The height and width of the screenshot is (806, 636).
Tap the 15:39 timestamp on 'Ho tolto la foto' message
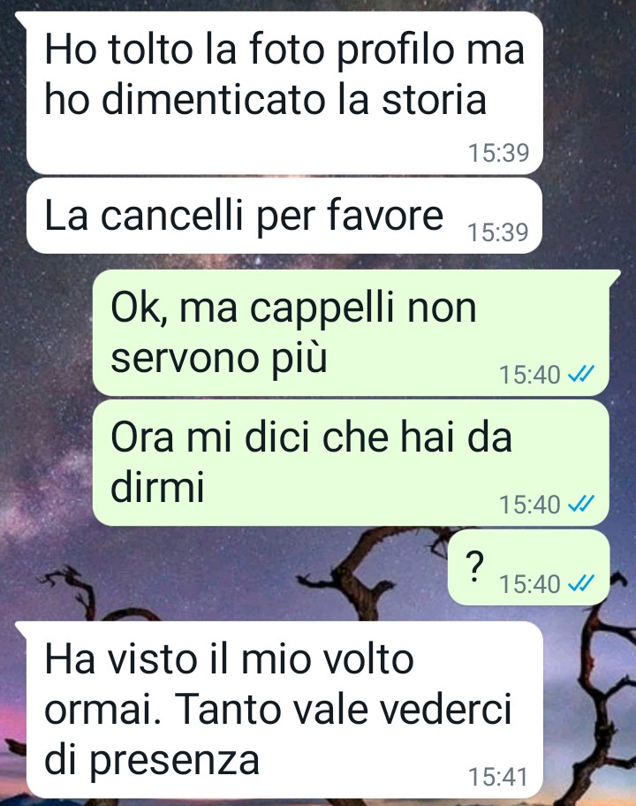(x=498, y=153)
